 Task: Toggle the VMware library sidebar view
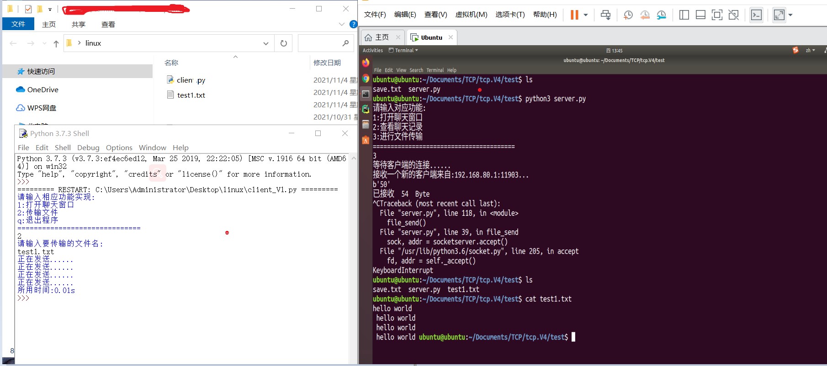pos(684,15)
